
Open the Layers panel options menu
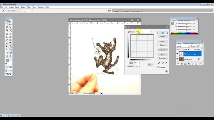pos(202,44)
